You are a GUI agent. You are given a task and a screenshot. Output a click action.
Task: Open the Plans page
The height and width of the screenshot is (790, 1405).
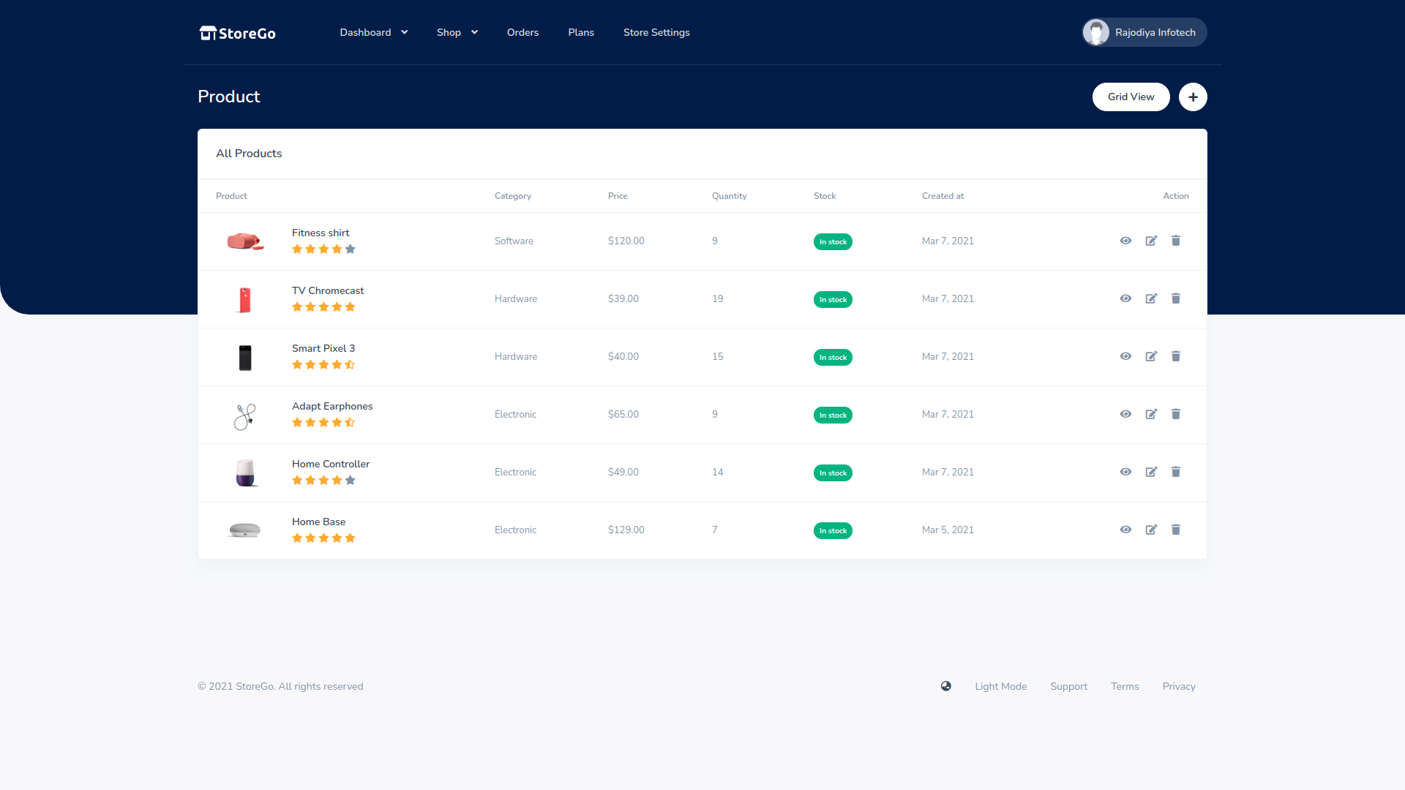pyautogui.click(x=581, y=32)
